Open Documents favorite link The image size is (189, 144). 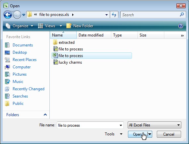coord(23,45)
